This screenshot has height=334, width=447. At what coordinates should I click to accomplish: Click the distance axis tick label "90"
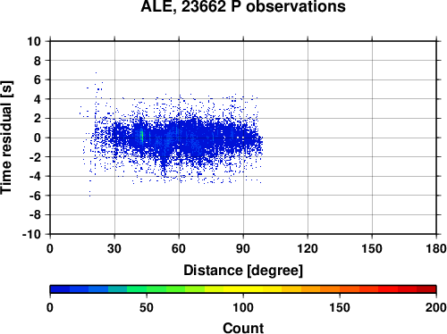pyautogui.click(x=243, y=248)
